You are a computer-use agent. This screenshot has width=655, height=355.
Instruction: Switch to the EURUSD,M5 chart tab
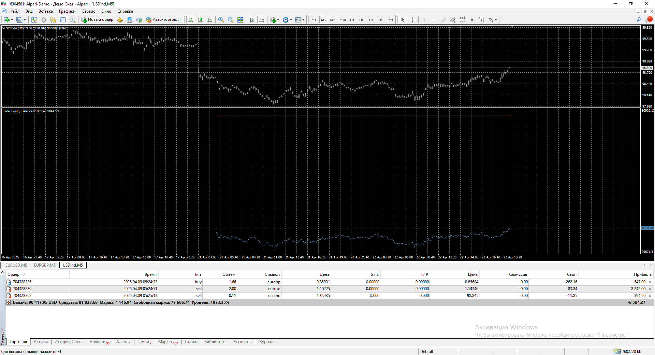16,265
